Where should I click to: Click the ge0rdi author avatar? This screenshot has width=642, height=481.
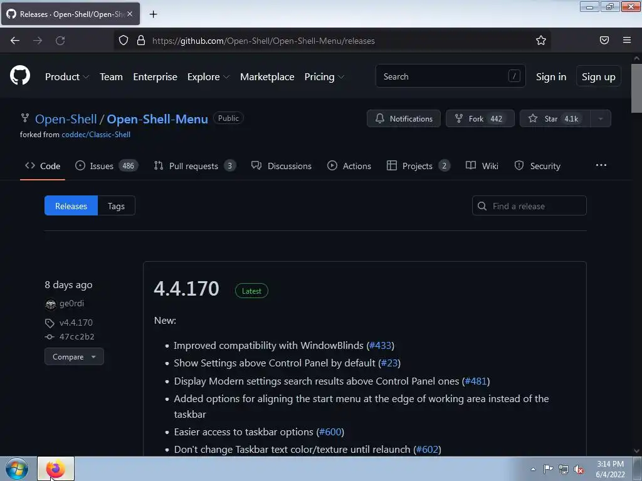pyautogui.click(x=50, y=304)
